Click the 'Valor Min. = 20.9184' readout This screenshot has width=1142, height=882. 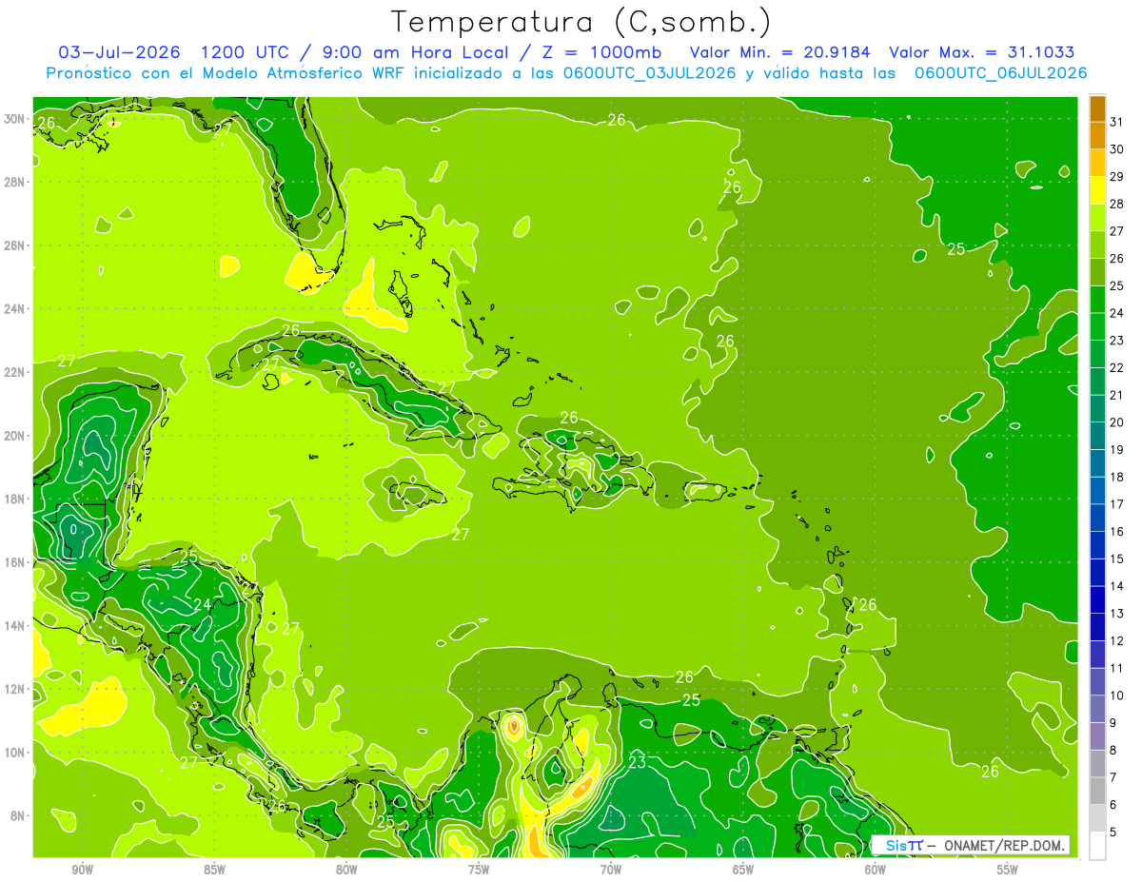[x=780, y=52]
